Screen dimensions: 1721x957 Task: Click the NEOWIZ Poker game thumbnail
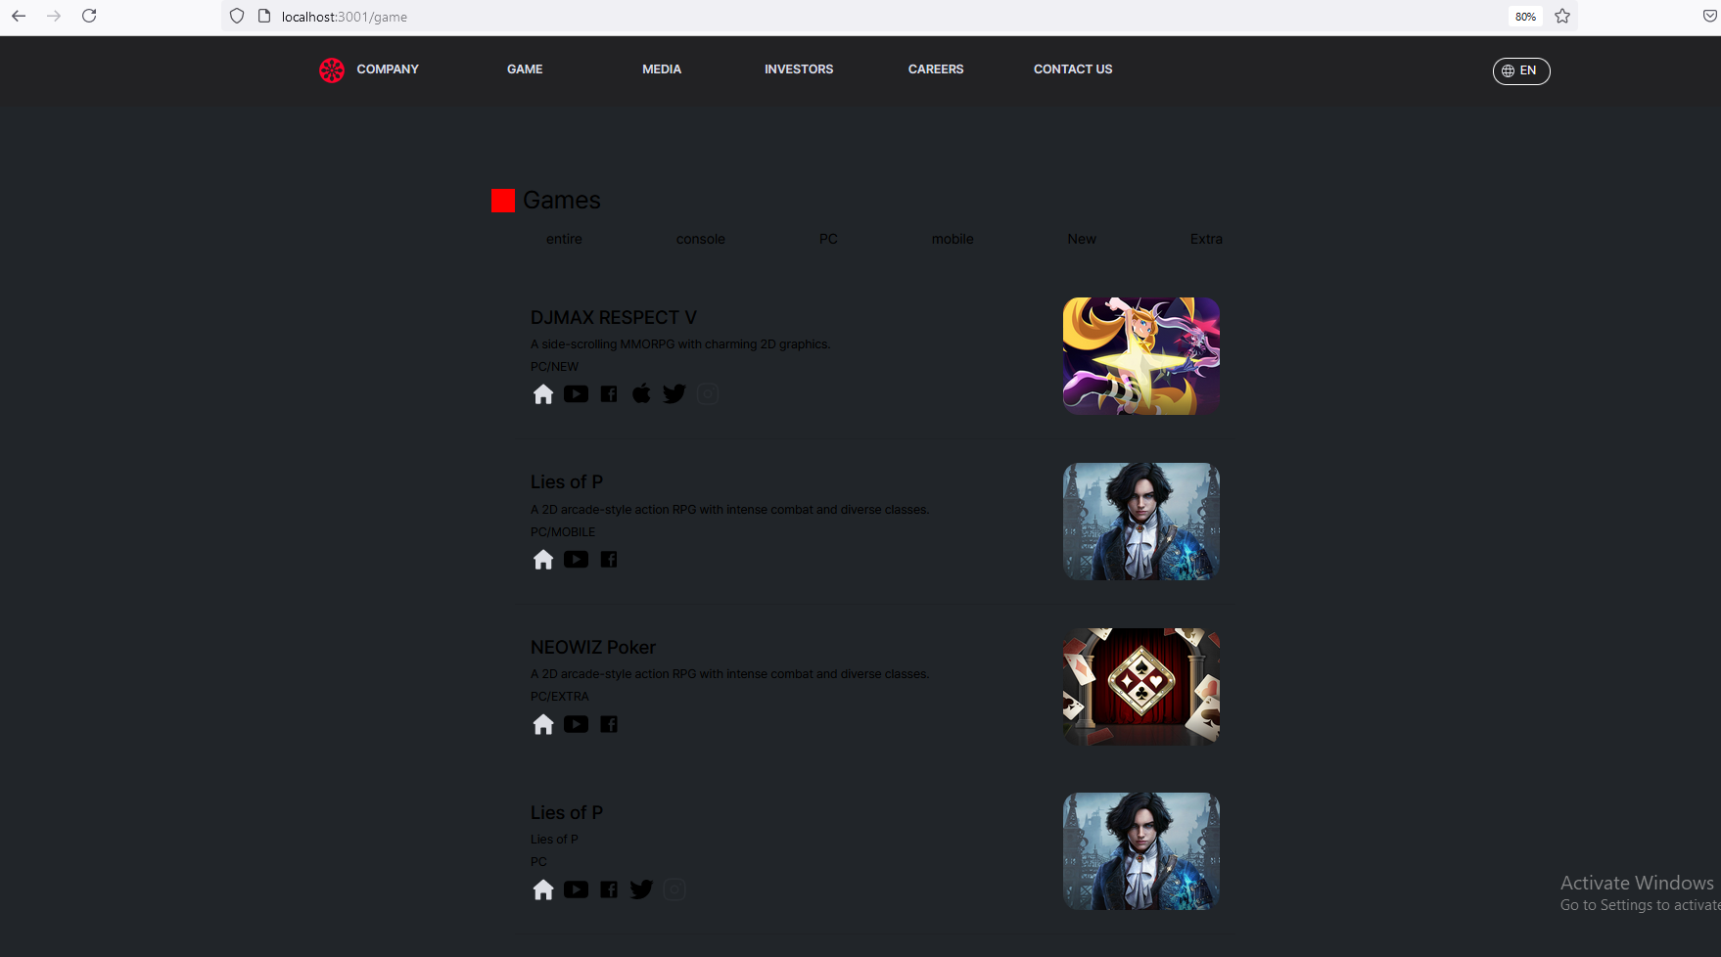click(x=1141, y=687)
